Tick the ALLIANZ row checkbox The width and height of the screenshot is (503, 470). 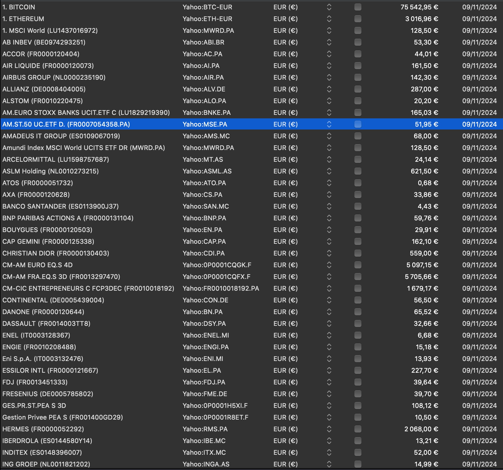pyautogui.click(x=358, y=89)
